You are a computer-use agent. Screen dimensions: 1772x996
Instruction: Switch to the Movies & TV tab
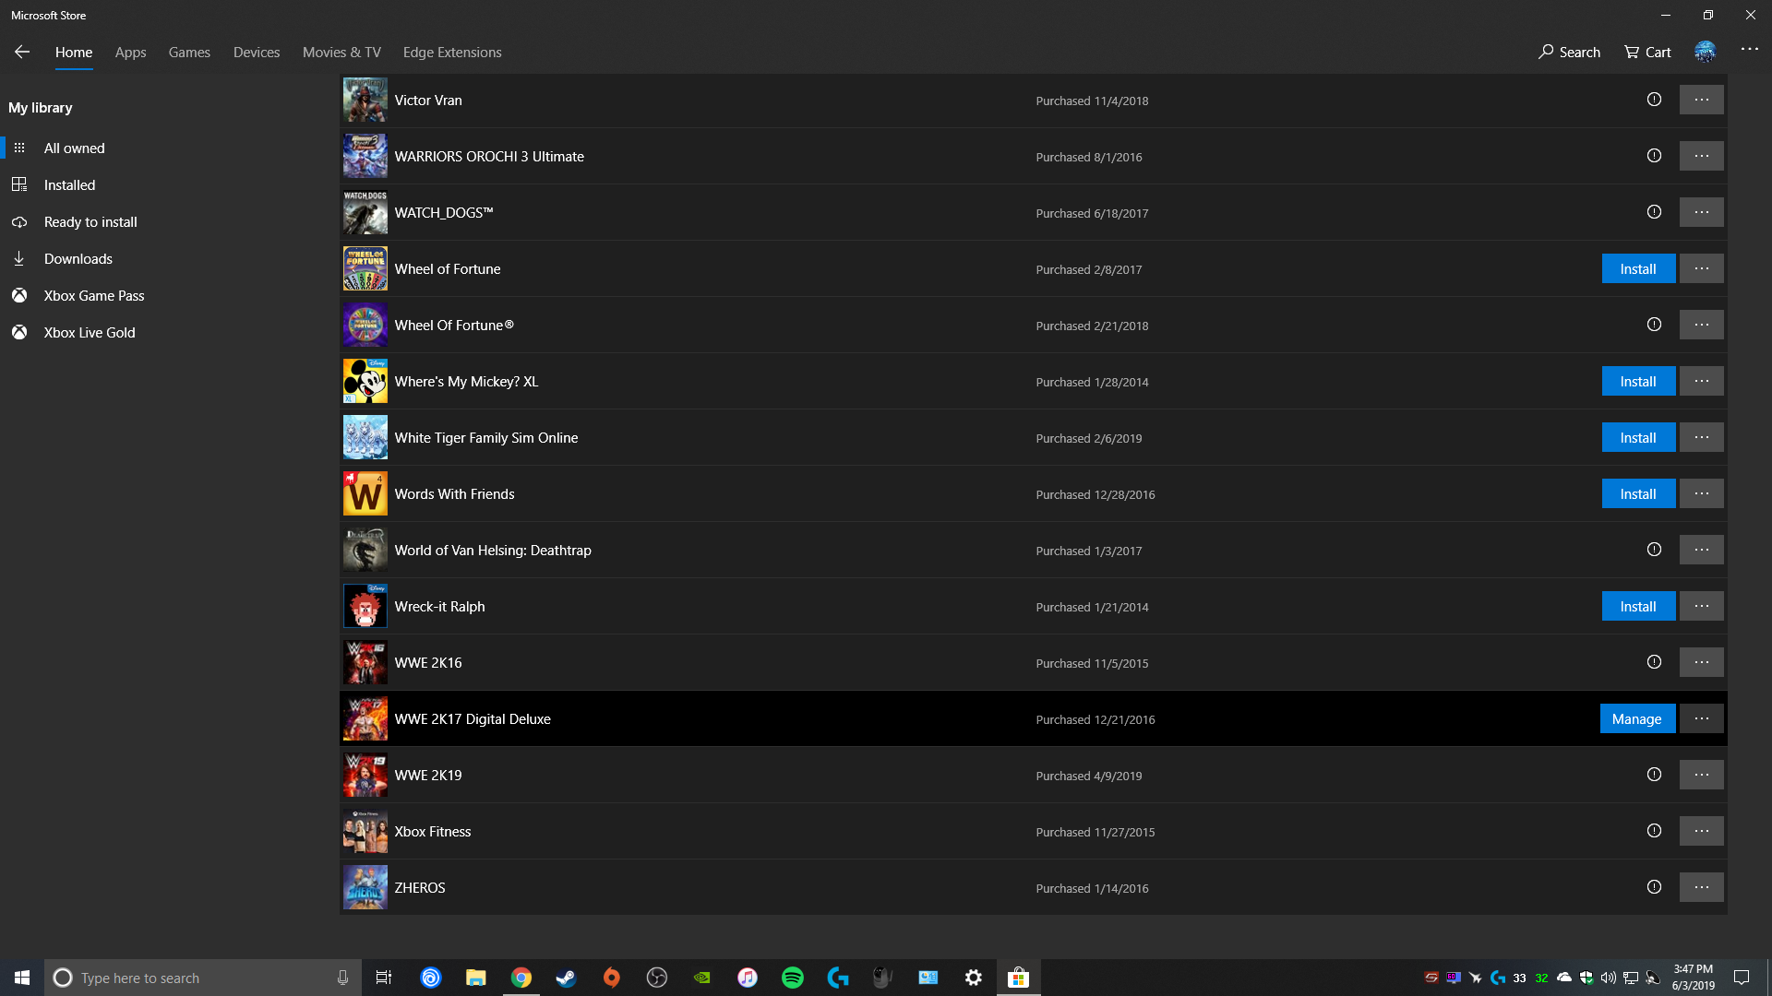click(341, 52)
